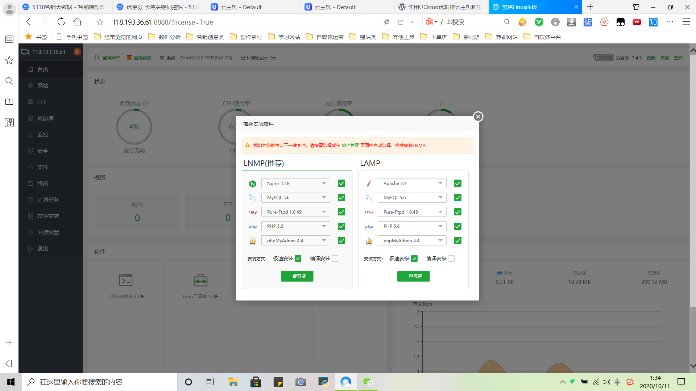Open 数据分析 bookmark folder
696x391 pixels.
pyautogui.click(x=165, y=37)
